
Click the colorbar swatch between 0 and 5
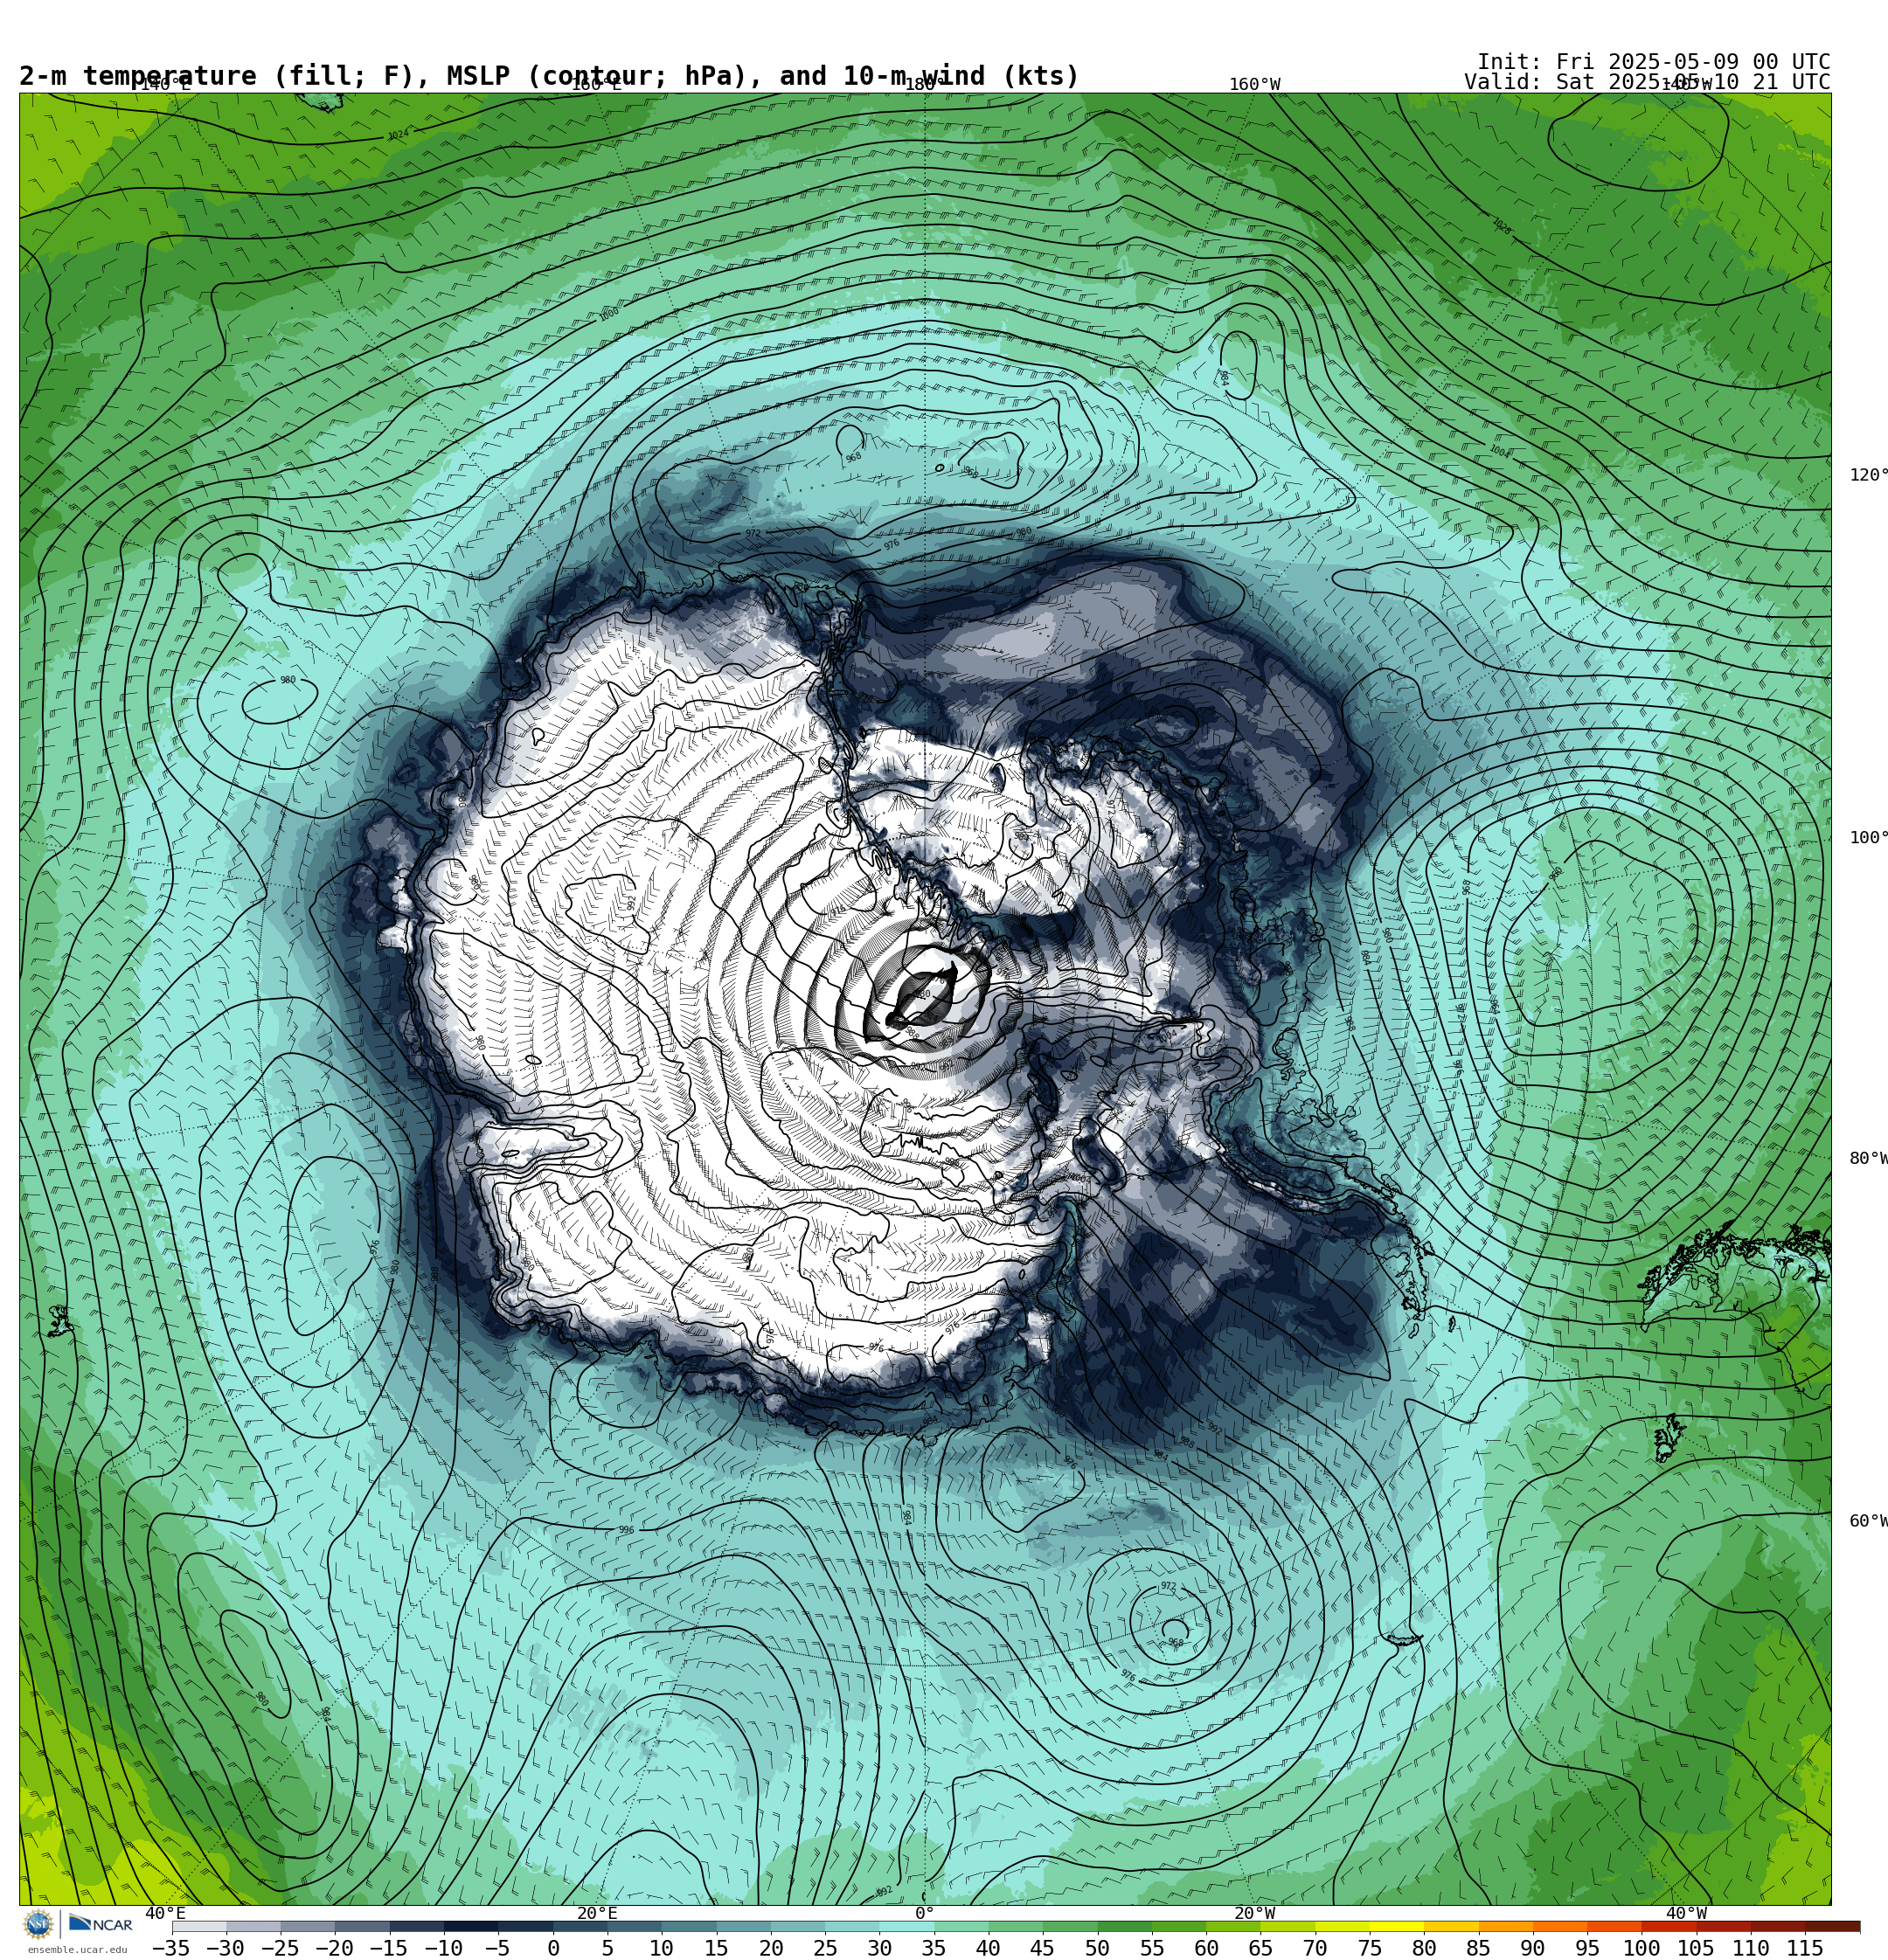point(580,1926)
